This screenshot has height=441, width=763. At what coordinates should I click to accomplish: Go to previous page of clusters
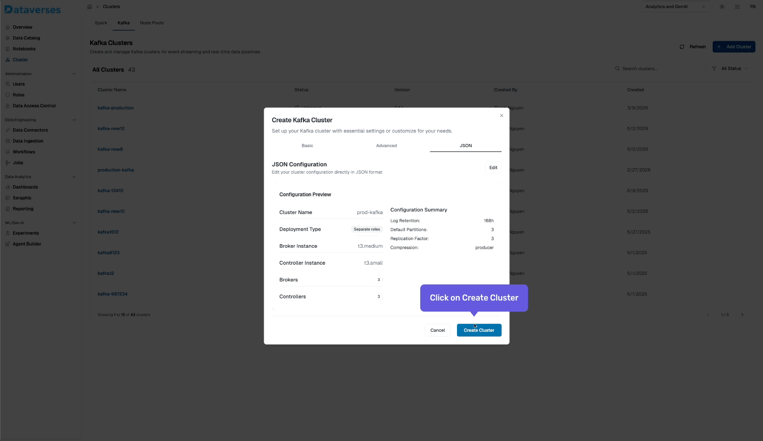[708, 315]
